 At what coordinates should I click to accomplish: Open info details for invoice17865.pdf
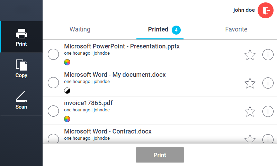[x=268, y=111]
